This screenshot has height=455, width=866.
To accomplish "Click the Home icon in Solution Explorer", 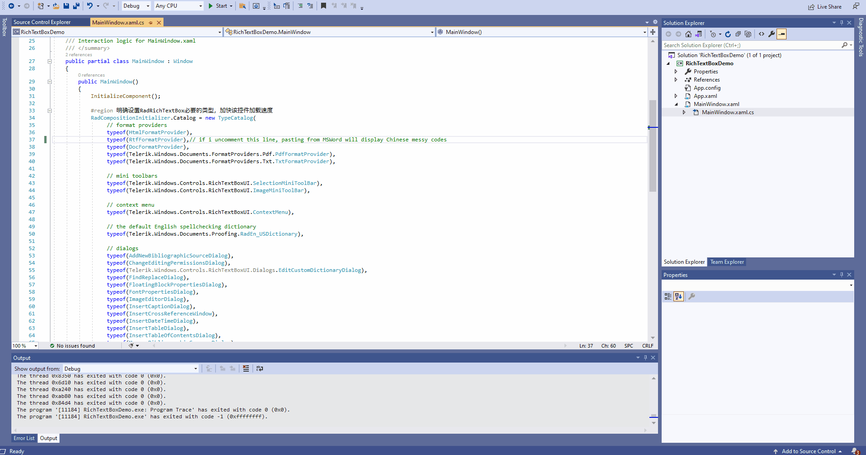I will click(x=688, y=34).
